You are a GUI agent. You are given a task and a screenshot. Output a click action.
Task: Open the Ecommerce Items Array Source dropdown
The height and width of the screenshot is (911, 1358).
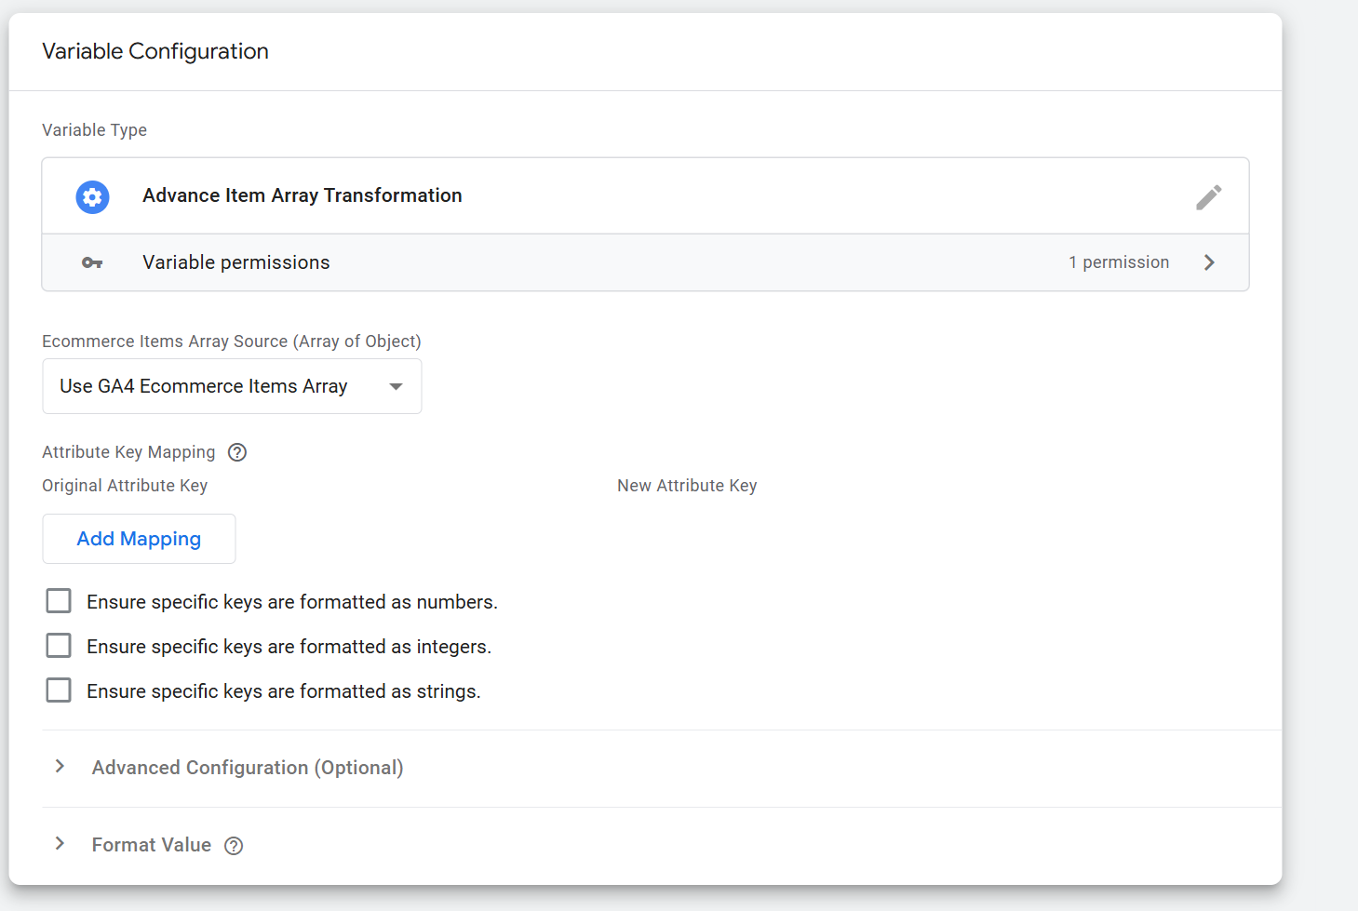coord(231,385)
